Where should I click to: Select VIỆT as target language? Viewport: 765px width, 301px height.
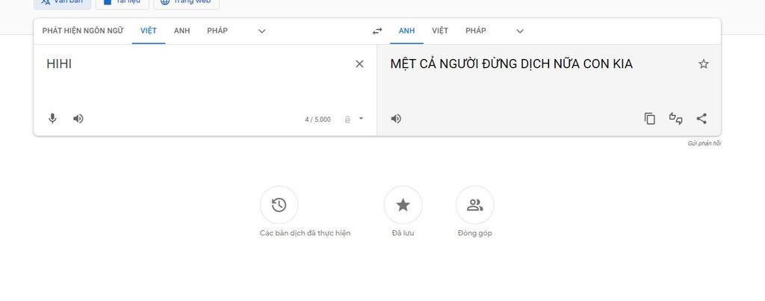click(439, 31)
